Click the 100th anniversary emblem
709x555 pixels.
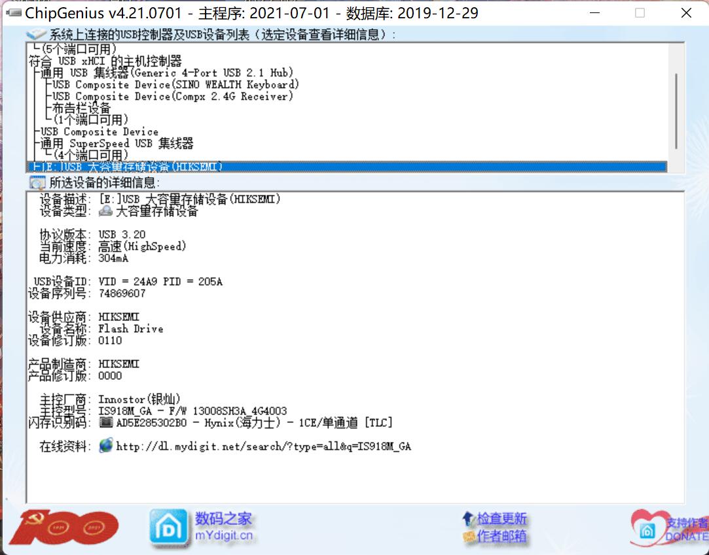[x=64, y=527]
